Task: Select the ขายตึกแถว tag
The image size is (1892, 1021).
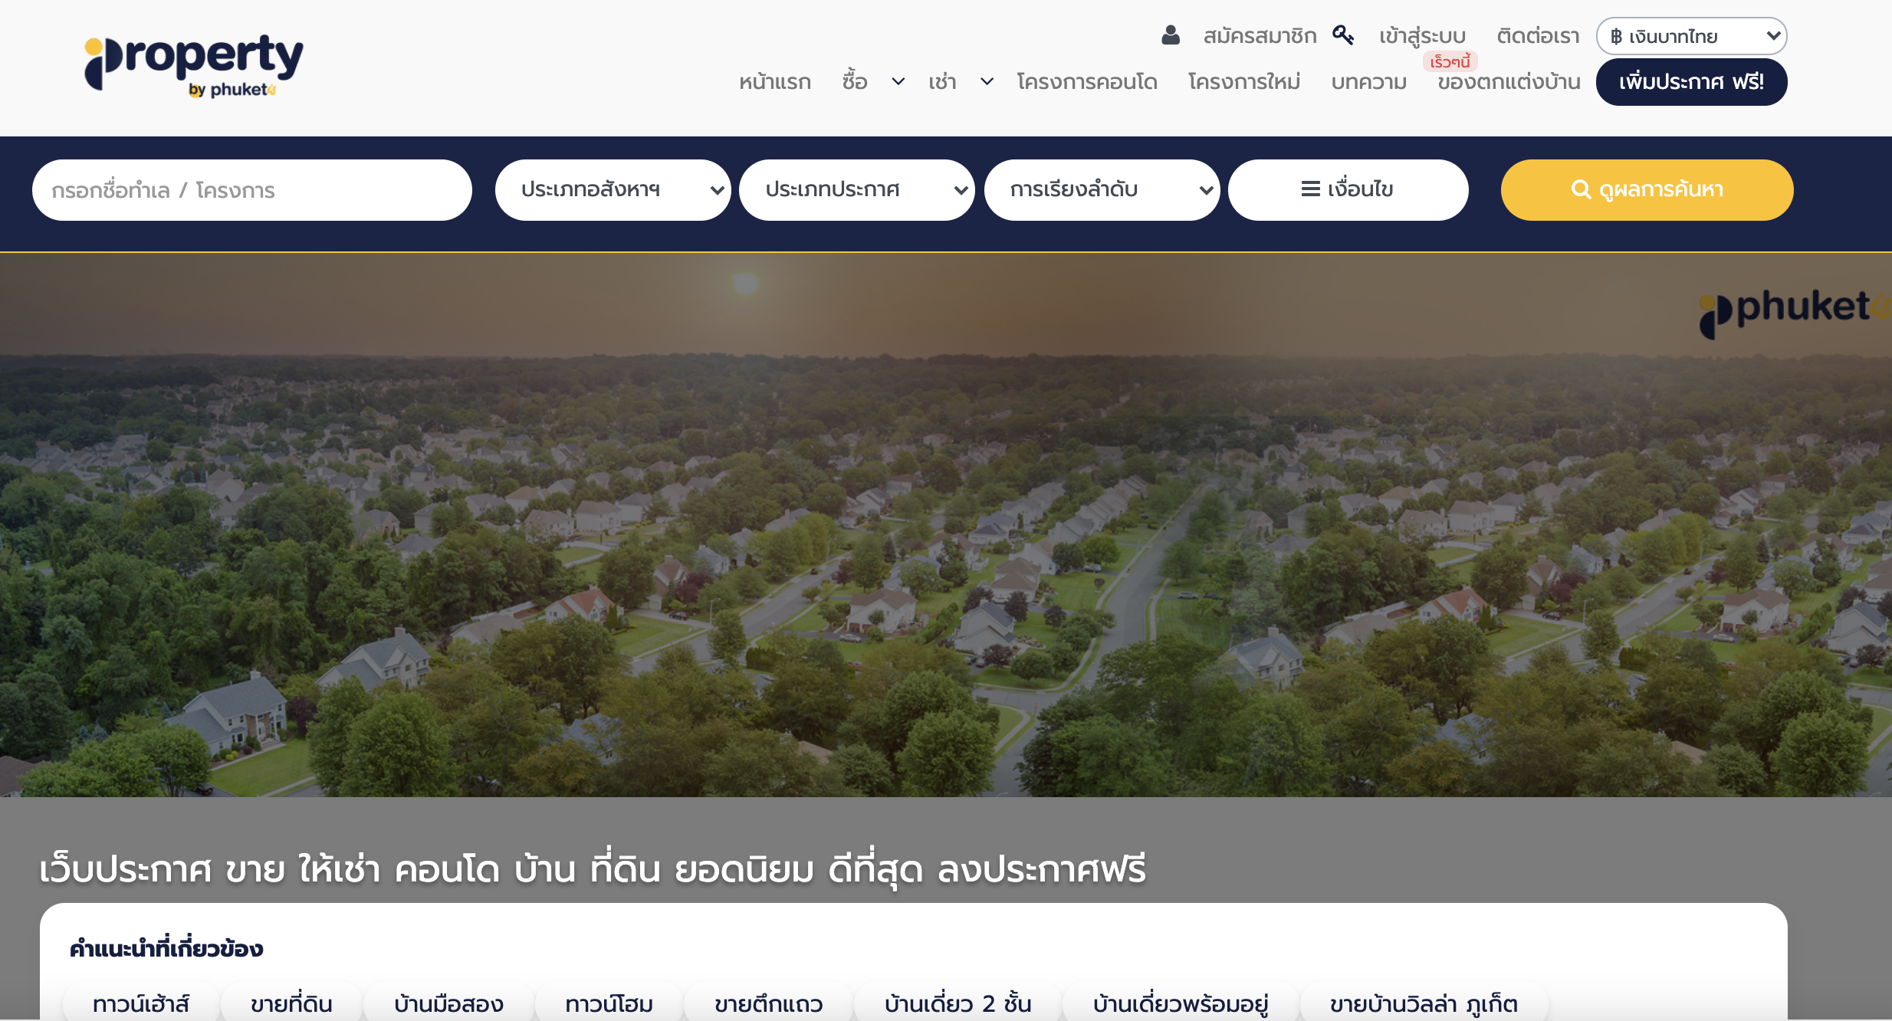Action: 769,1003
